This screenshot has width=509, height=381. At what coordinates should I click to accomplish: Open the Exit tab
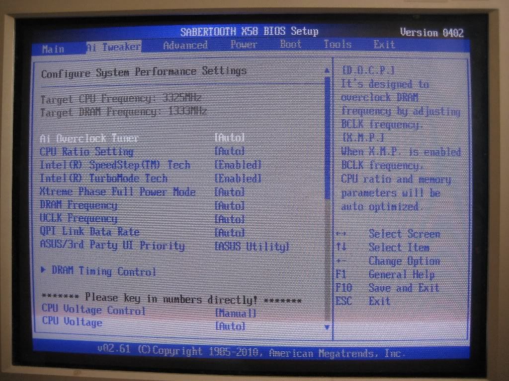tap(384, 45)
